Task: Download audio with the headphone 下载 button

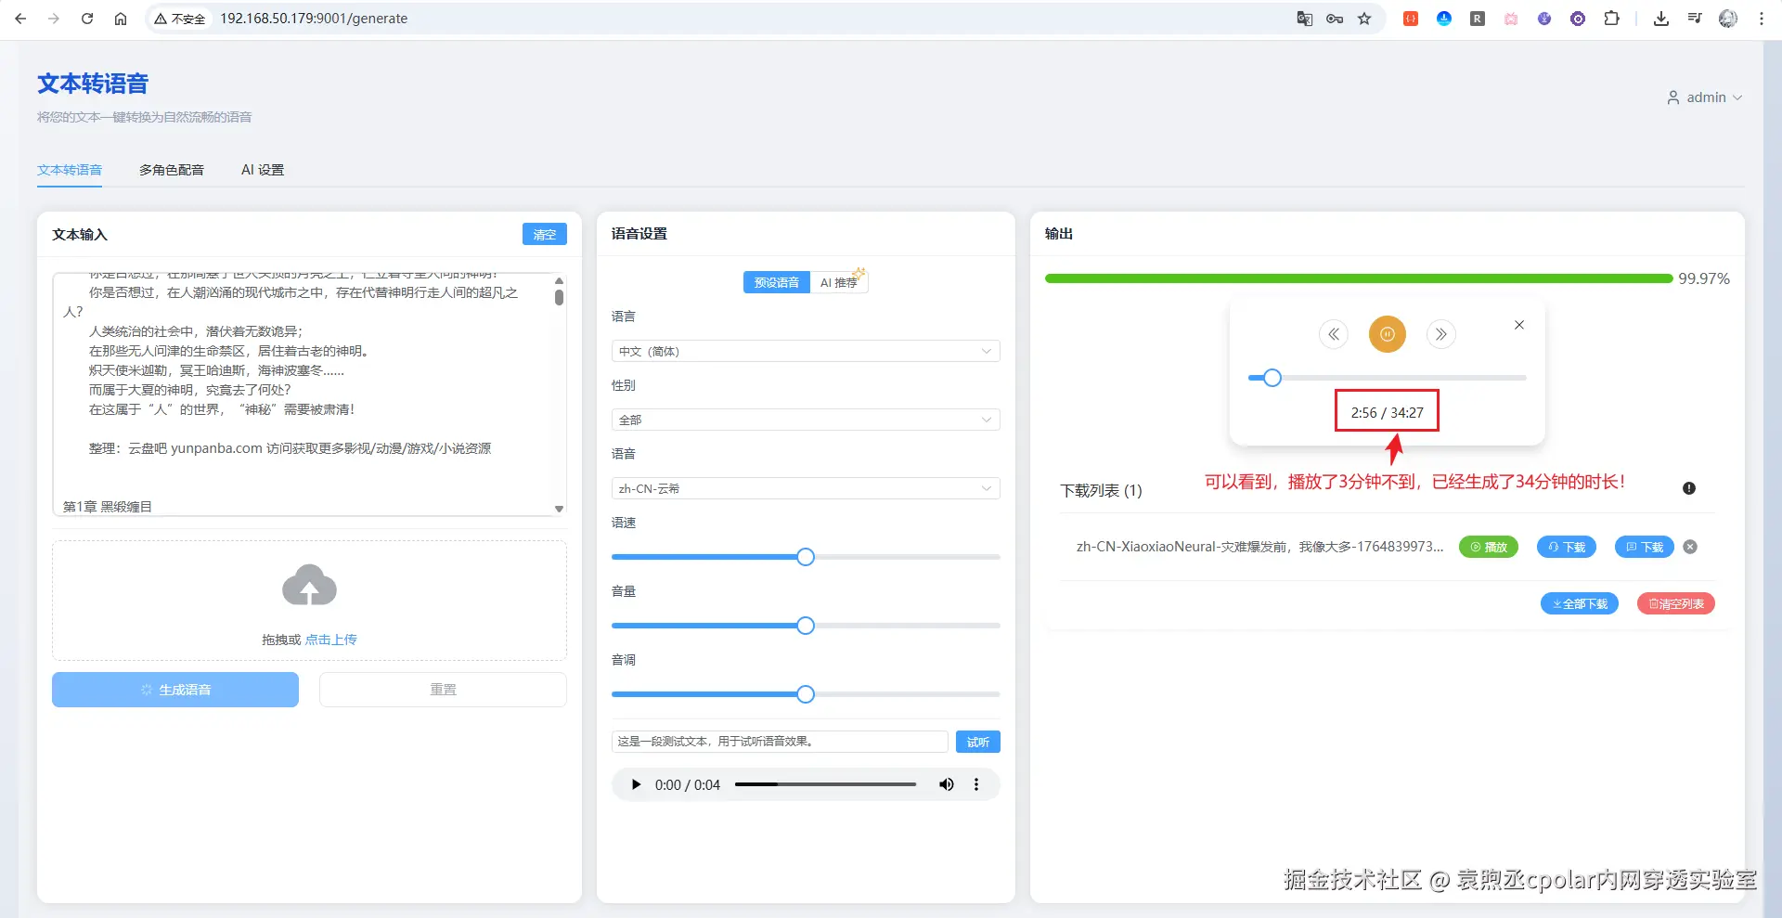Action: pos(1567,547)
